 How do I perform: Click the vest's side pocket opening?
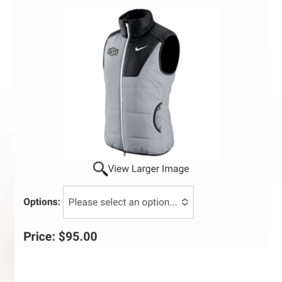coord(158,117)
